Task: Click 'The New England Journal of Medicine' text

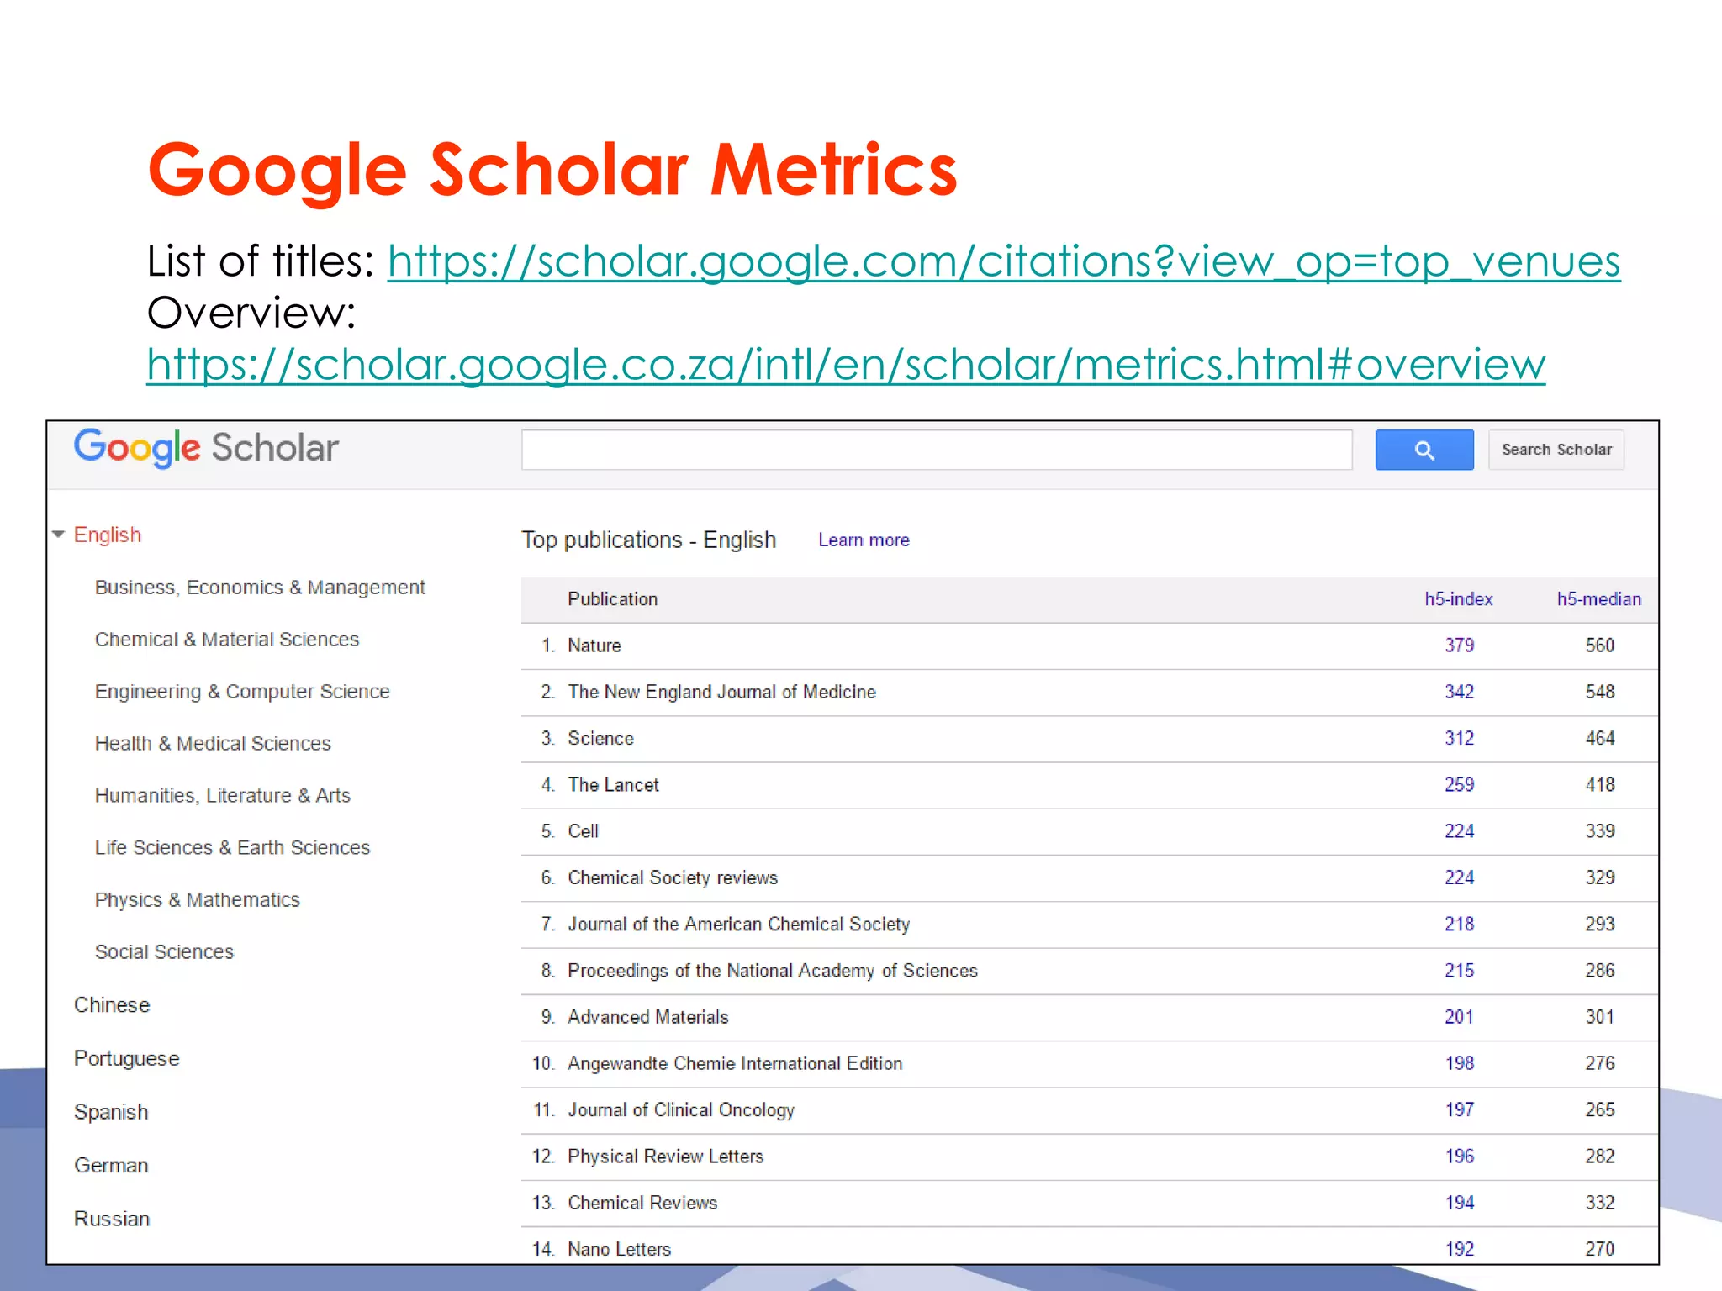Action: coord(721,692)
